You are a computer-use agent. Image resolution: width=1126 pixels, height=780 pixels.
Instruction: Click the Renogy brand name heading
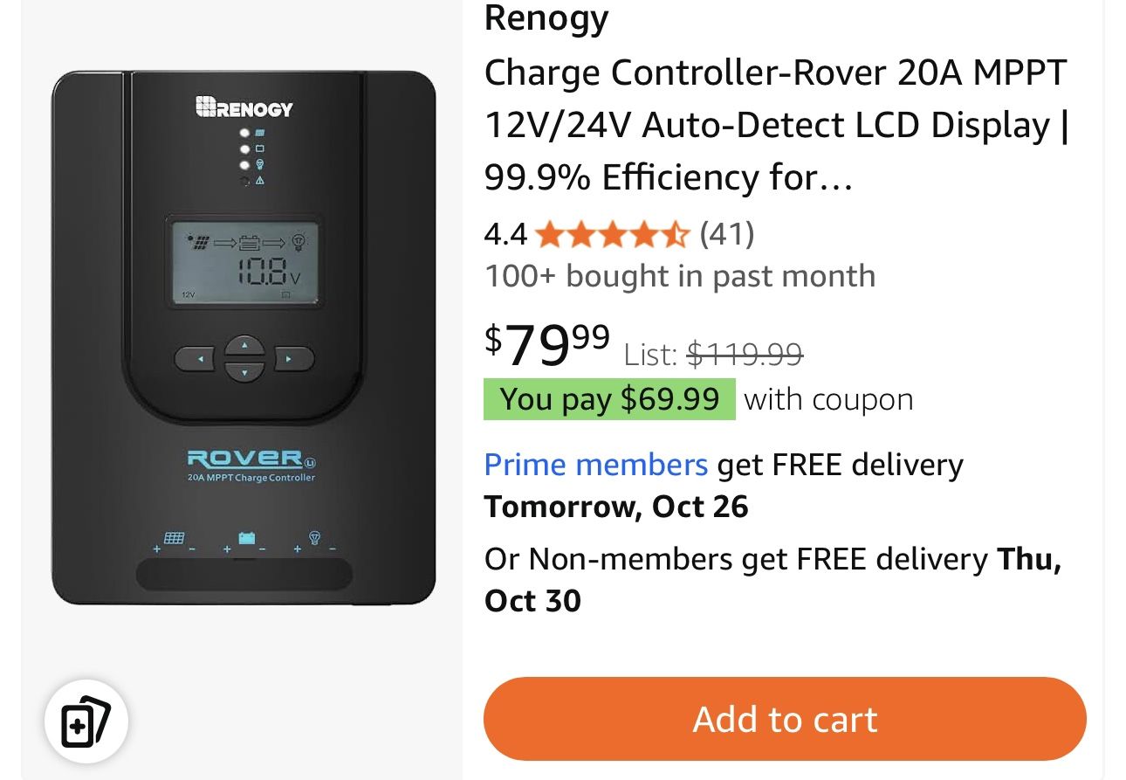click(546, 18)
